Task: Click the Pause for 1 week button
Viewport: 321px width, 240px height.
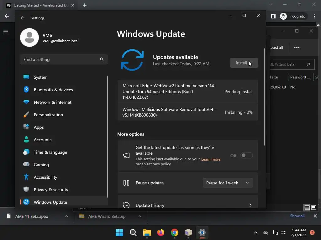Action: click(x=222, y=183)
